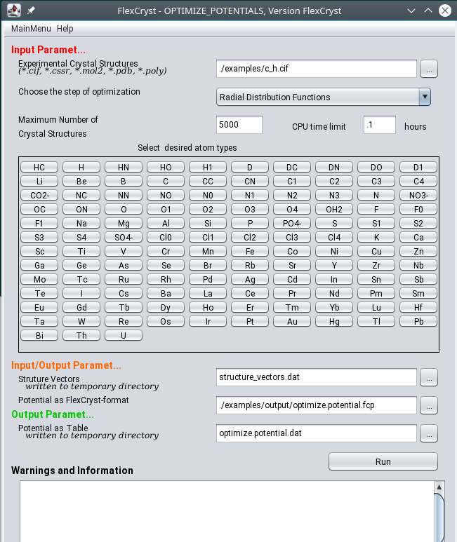Browse for FlexCryst-format potential file
The image size is (457, 542).
(x=429, y=405)
